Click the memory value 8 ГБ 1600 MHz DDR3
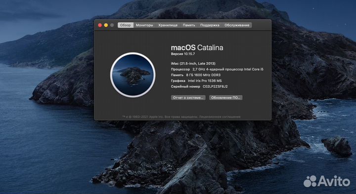The height and width of the screenshot is (194, 356). [203, 75]
